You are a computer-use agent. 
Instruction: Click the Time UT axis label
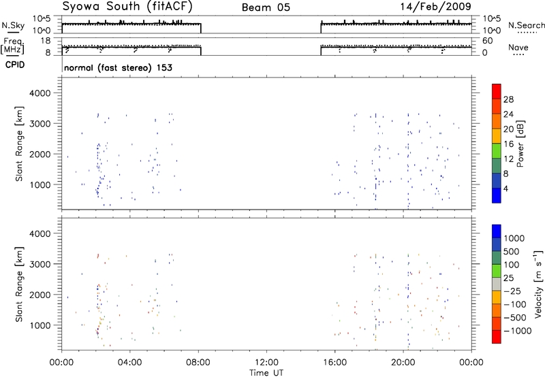pos(266,373)
